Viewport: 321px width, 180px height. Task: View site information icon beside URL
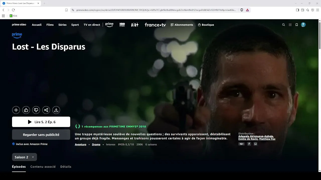(73, 10)
